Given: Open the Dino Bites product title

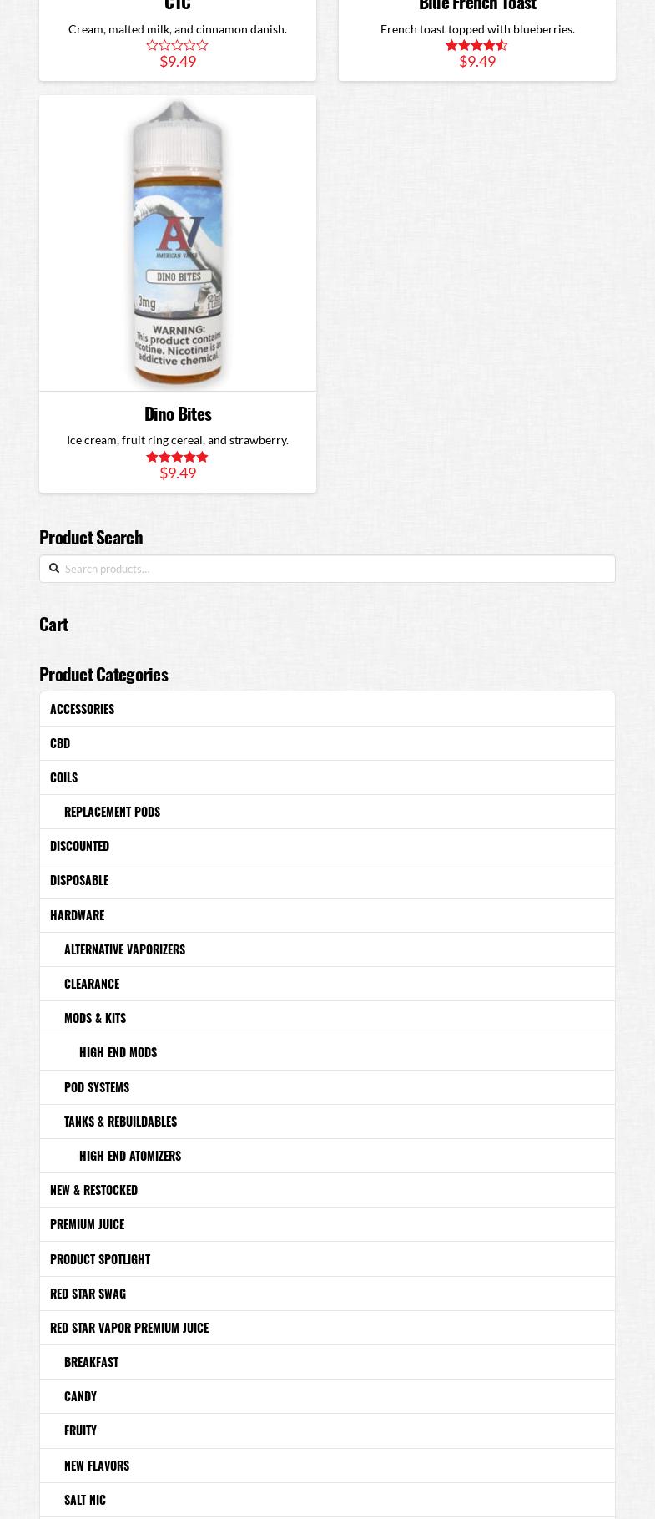Looking at the screenshot, I should (x=178, y=413).
